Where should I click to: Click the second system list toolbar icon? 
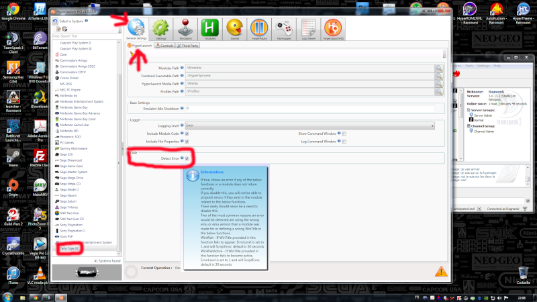click(64, 29)
